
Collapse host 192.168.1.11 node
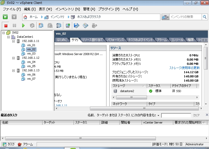pos(13,41)
